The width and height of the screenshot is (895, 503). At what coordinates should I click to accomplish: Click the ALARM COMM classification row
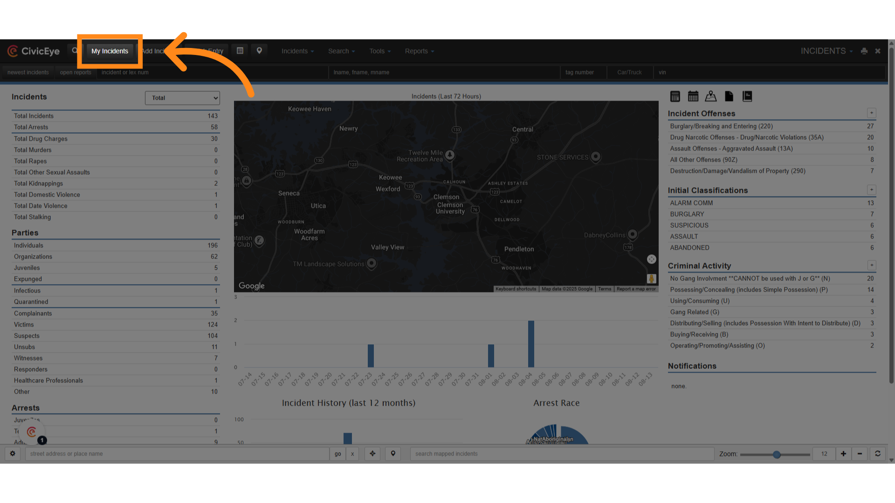772,203
